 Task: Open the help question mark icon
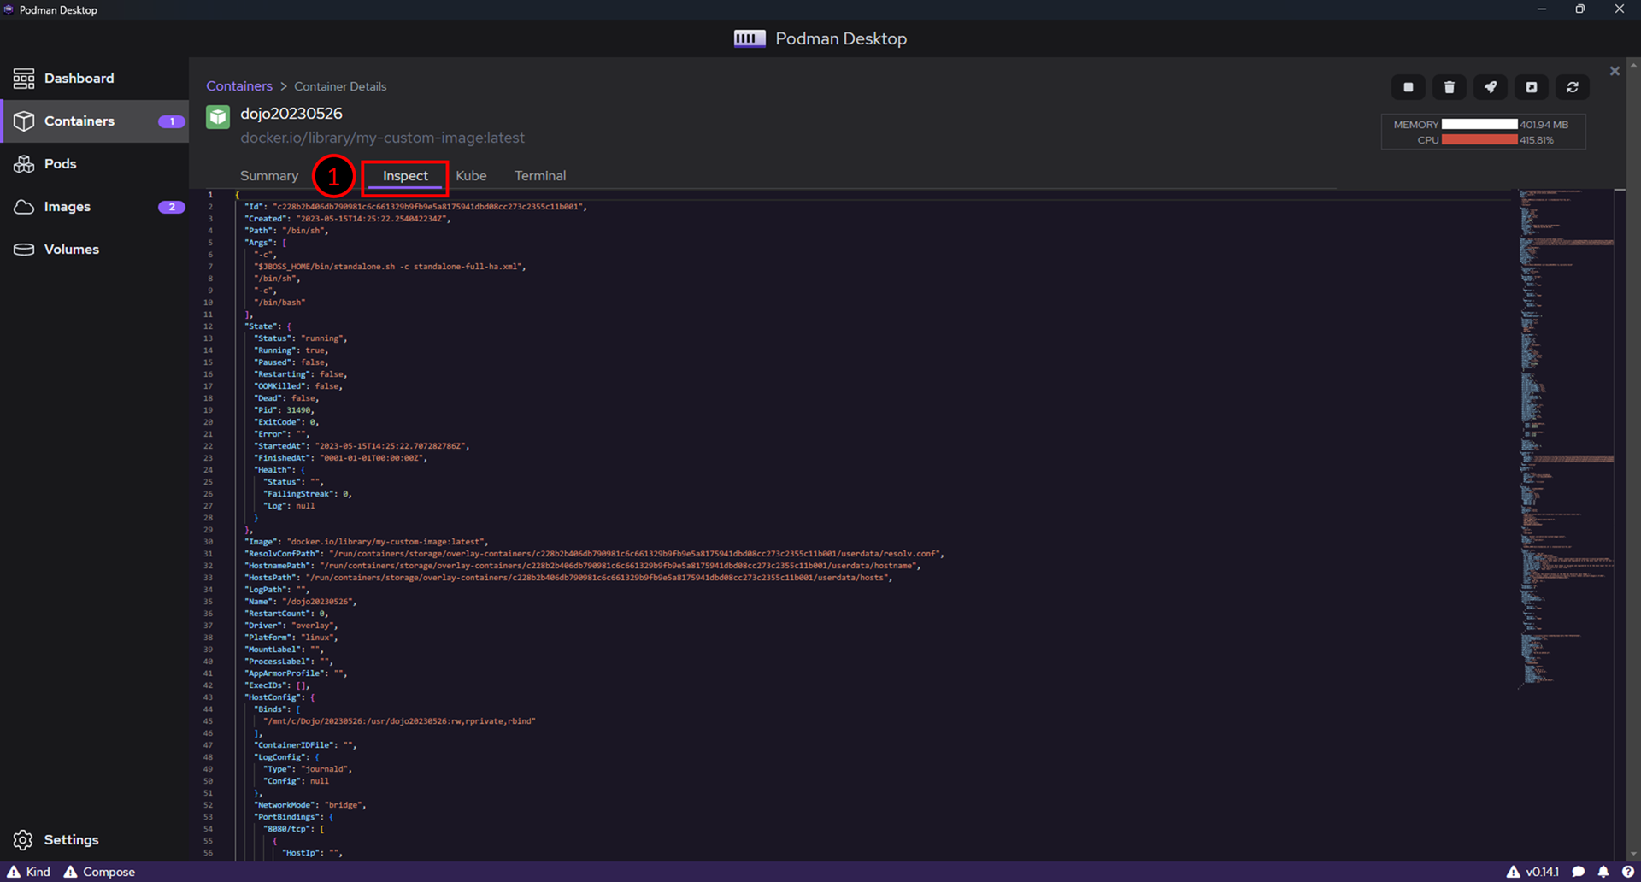[1628, 872]
